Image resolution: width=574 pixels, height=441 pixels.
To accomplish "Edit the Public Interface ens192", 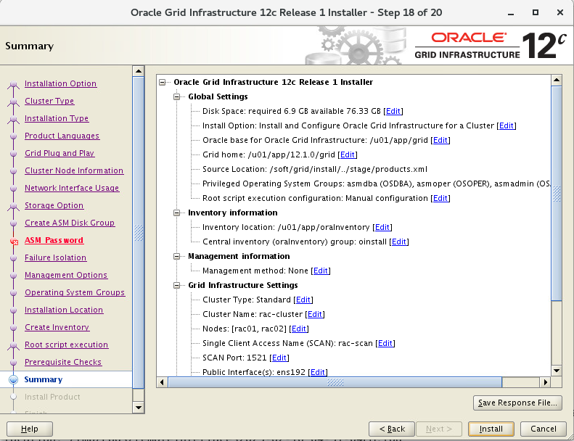I will 318,372.
